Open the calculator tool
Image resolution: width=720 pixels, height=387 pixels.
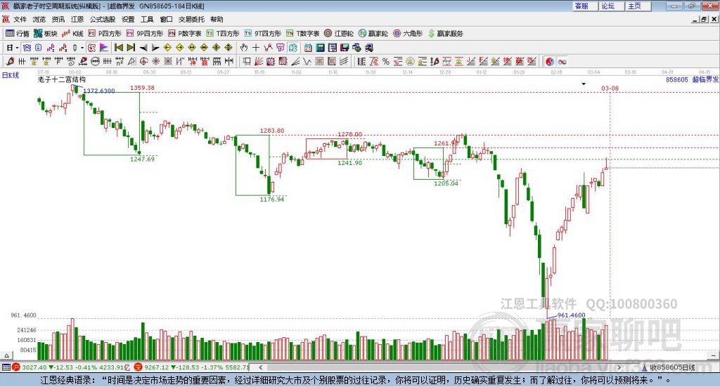[320, 47]
